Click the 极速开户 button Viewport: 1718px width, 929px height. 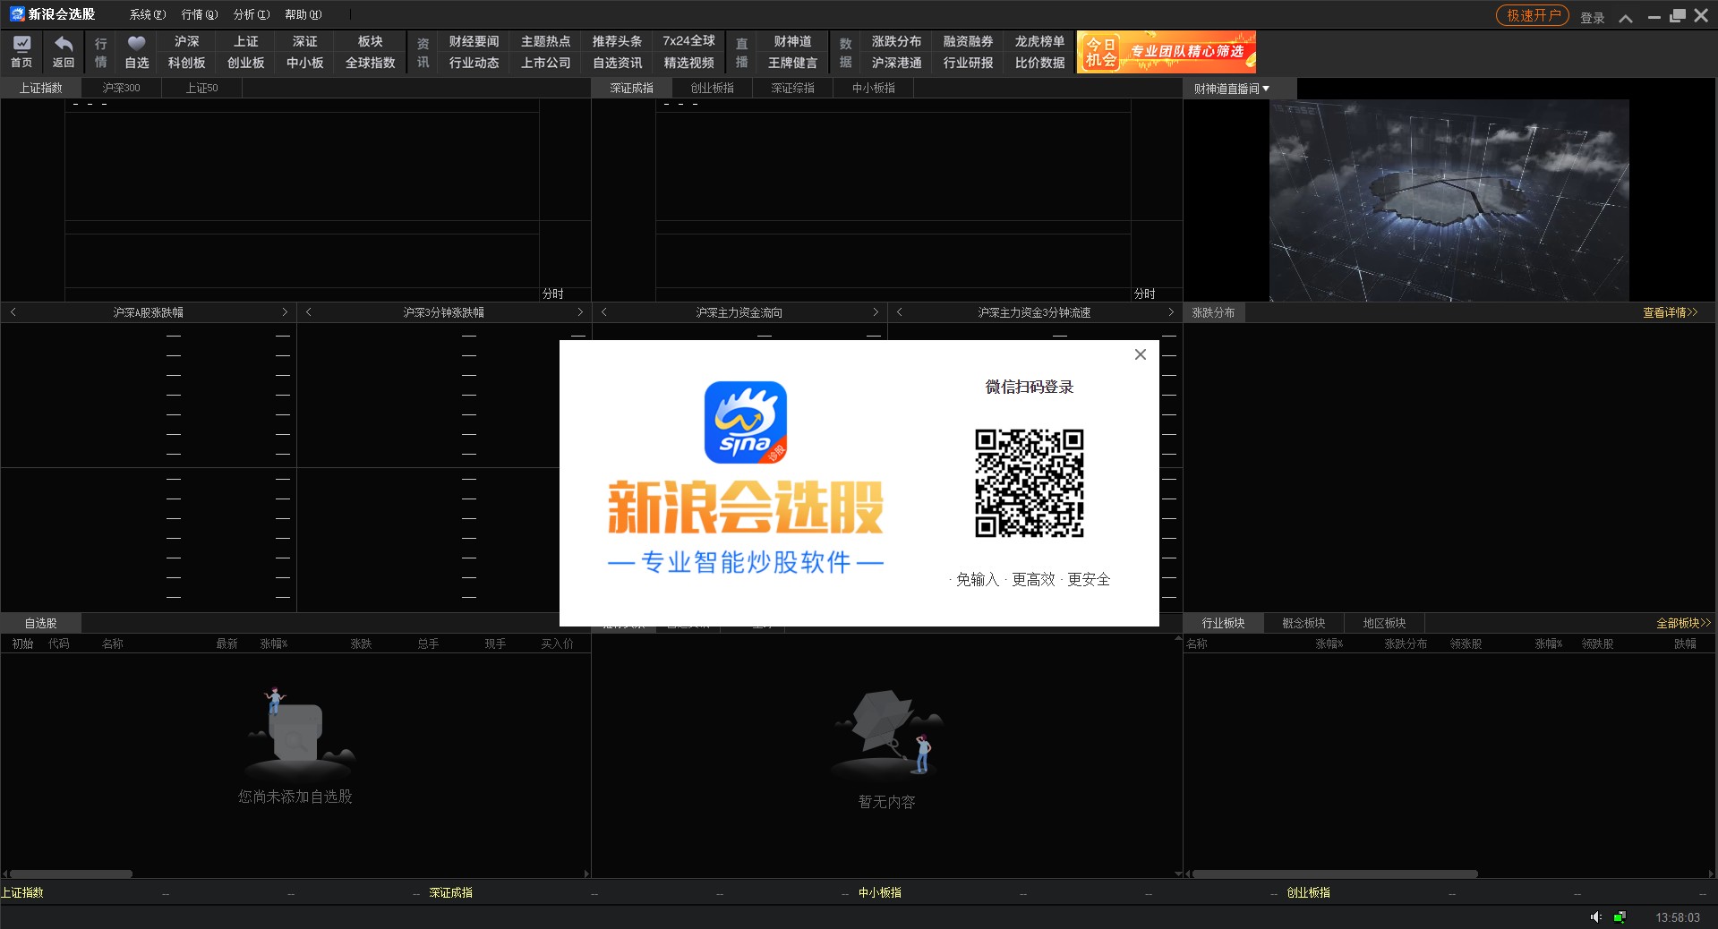tap(1532, 15)
